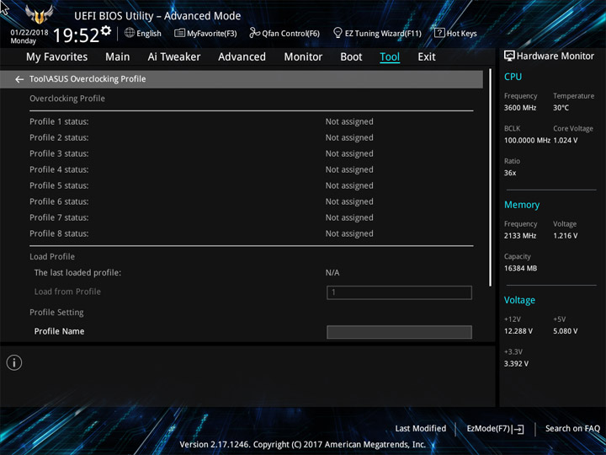This screenshot has height=455, width=606.
Task: Select Profile 5 status row
Action: 251,185
